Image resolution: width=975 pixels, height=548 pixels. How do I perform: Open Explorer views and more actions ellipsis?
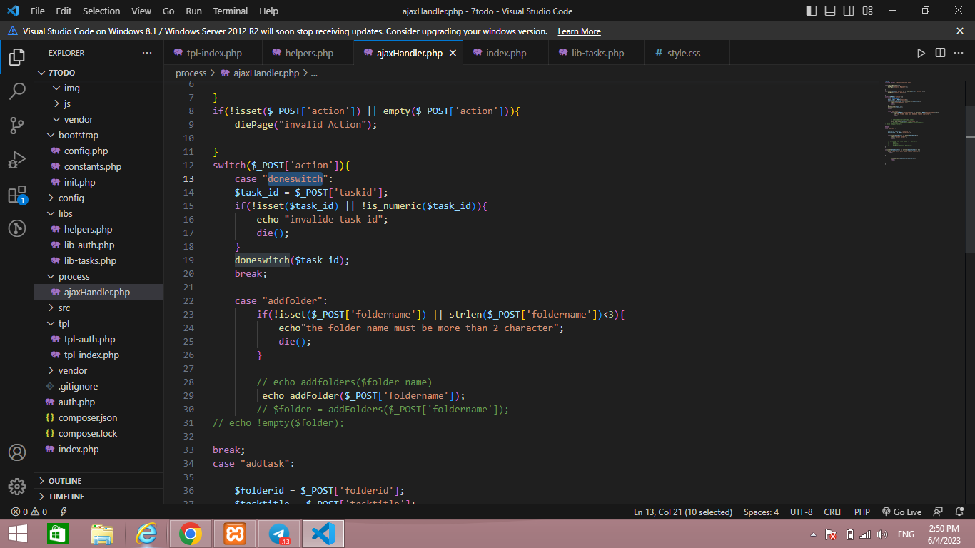pos(147,53)
